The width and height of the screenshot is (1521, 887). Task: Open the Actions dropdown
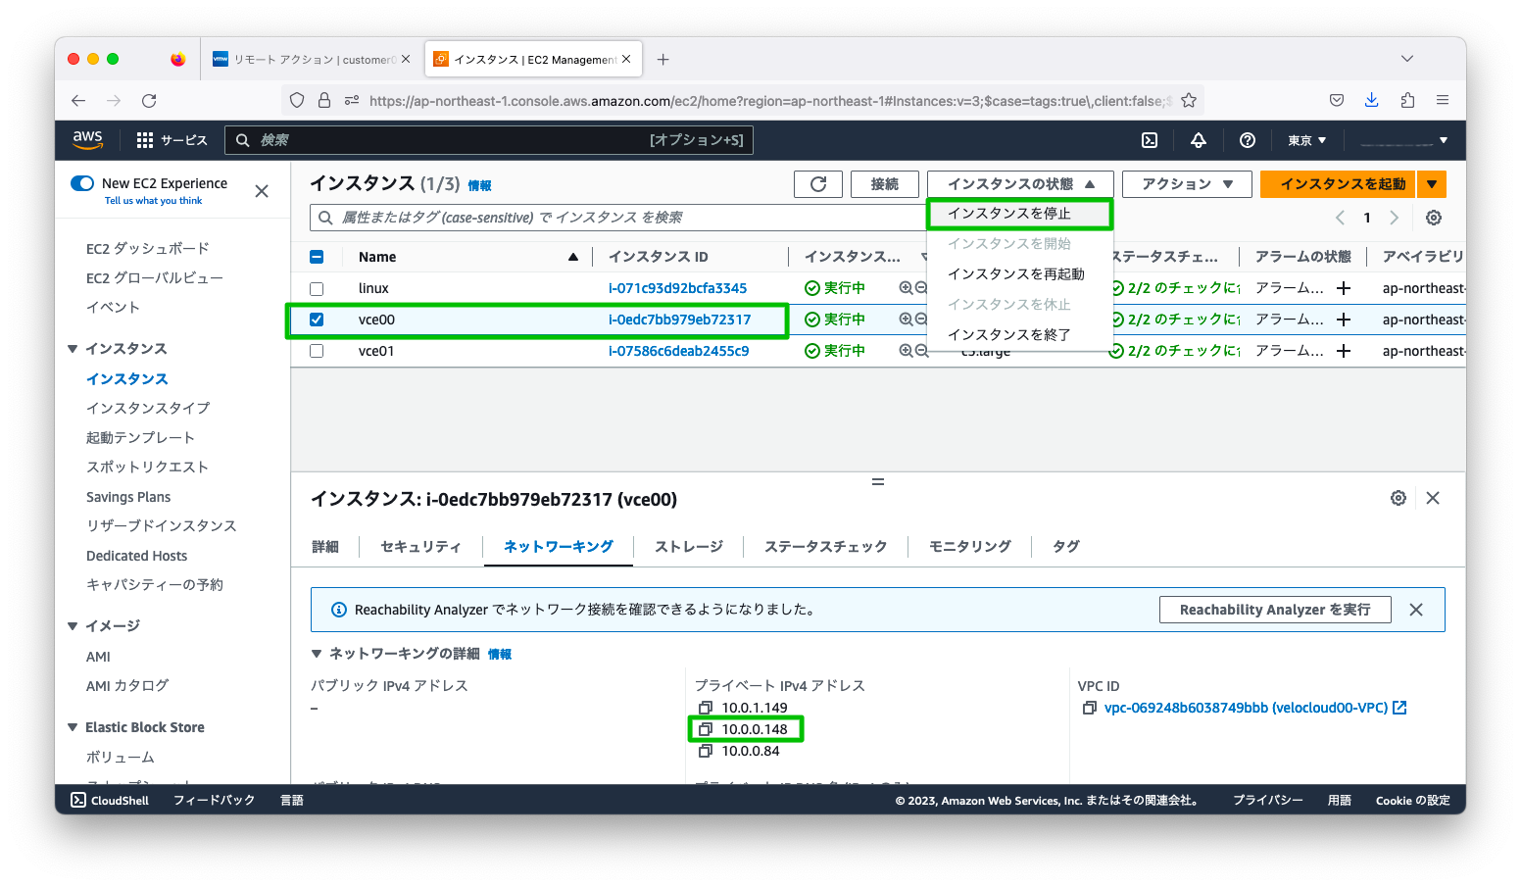click(x=1187, y=184)
